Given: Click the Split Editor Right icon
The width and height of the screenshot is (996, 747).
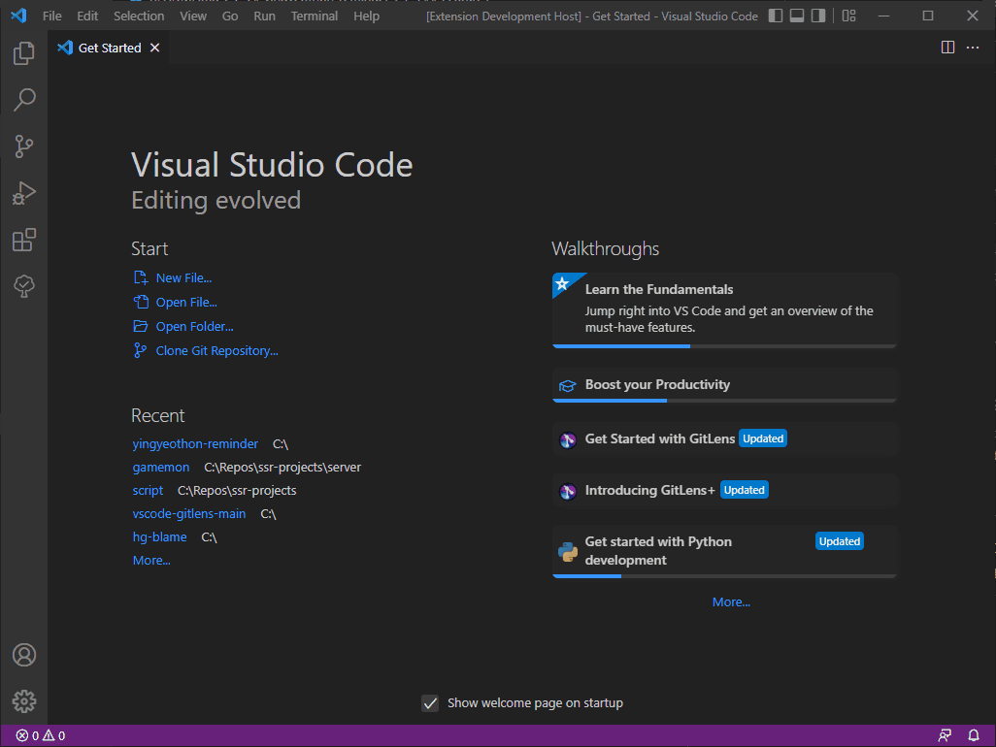Looking at the screenshot, I should pyautogui.click(x=947, y=48).
